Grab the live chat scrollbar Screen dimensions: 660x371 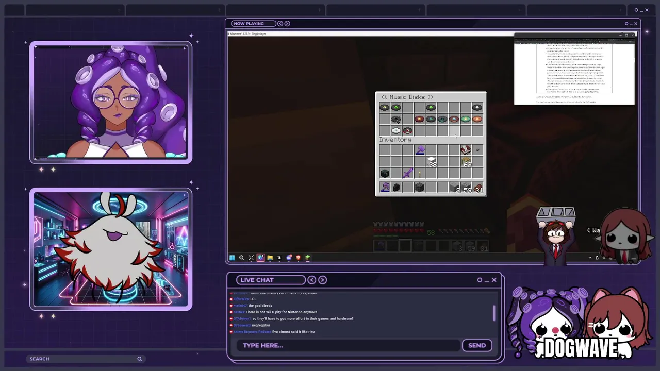(x=494, y=313)
